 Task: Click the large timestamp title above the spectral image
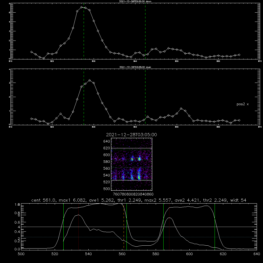(x=131, y=135)
